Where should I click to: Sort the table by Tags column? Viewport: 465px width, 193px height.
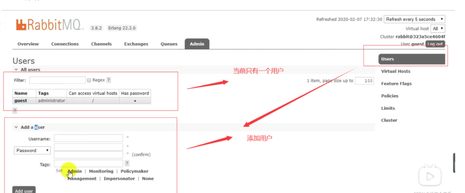(x=43, y=93)
